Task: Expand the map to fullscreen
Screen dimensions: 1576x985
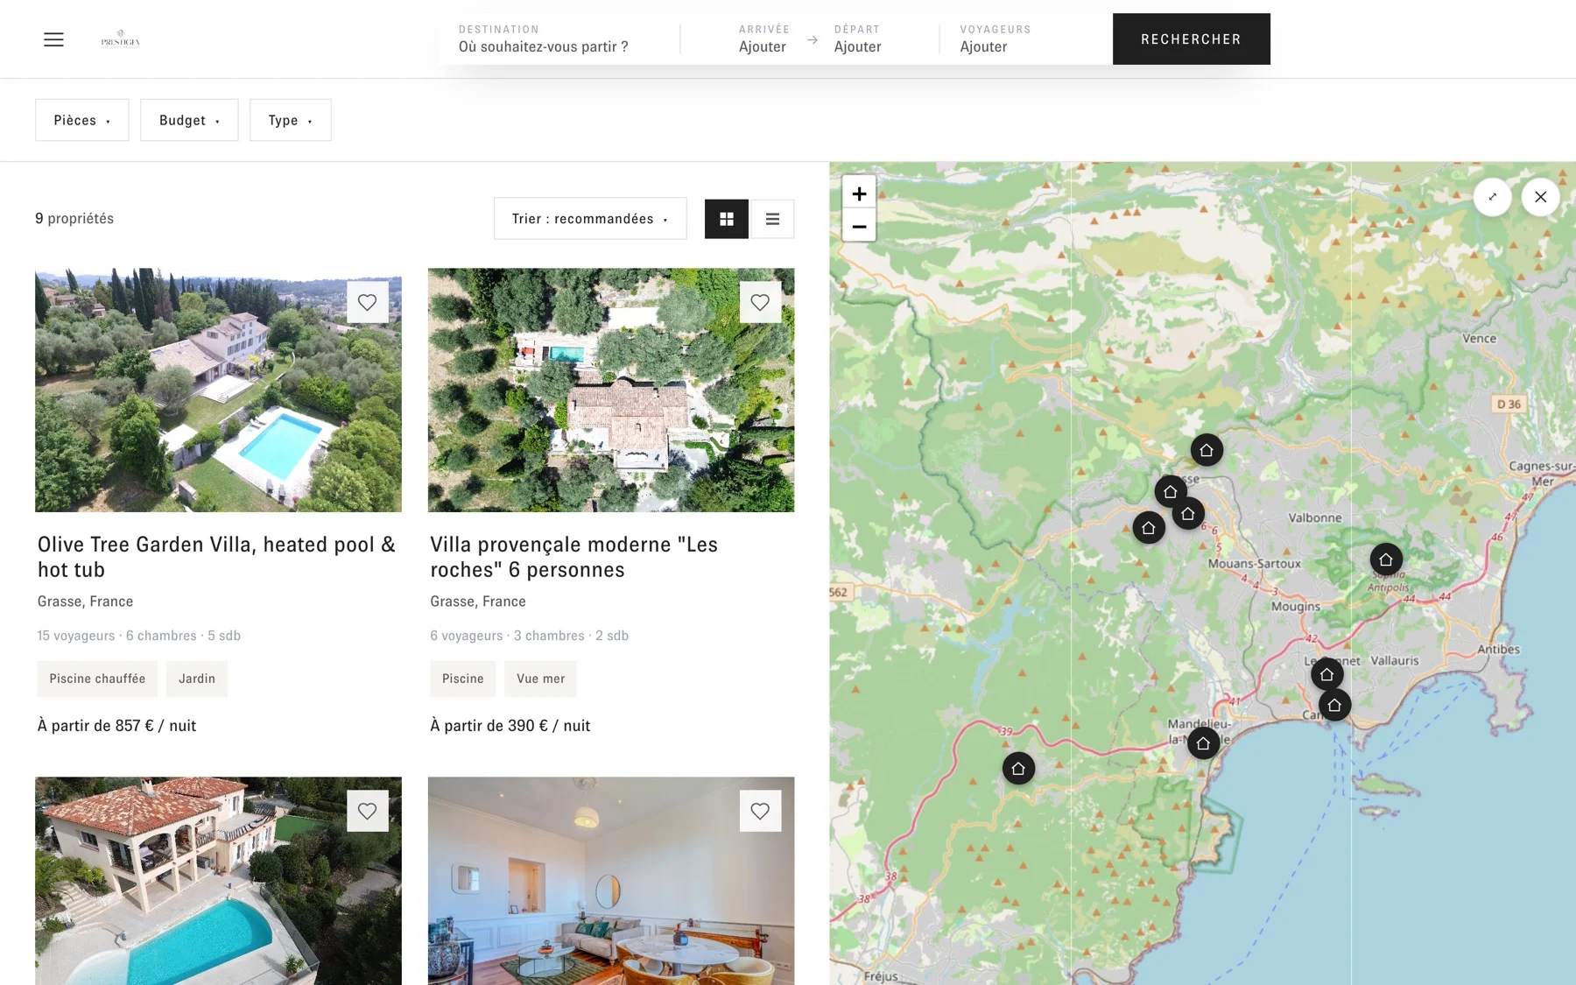Action: click(x=1493, y=197)
